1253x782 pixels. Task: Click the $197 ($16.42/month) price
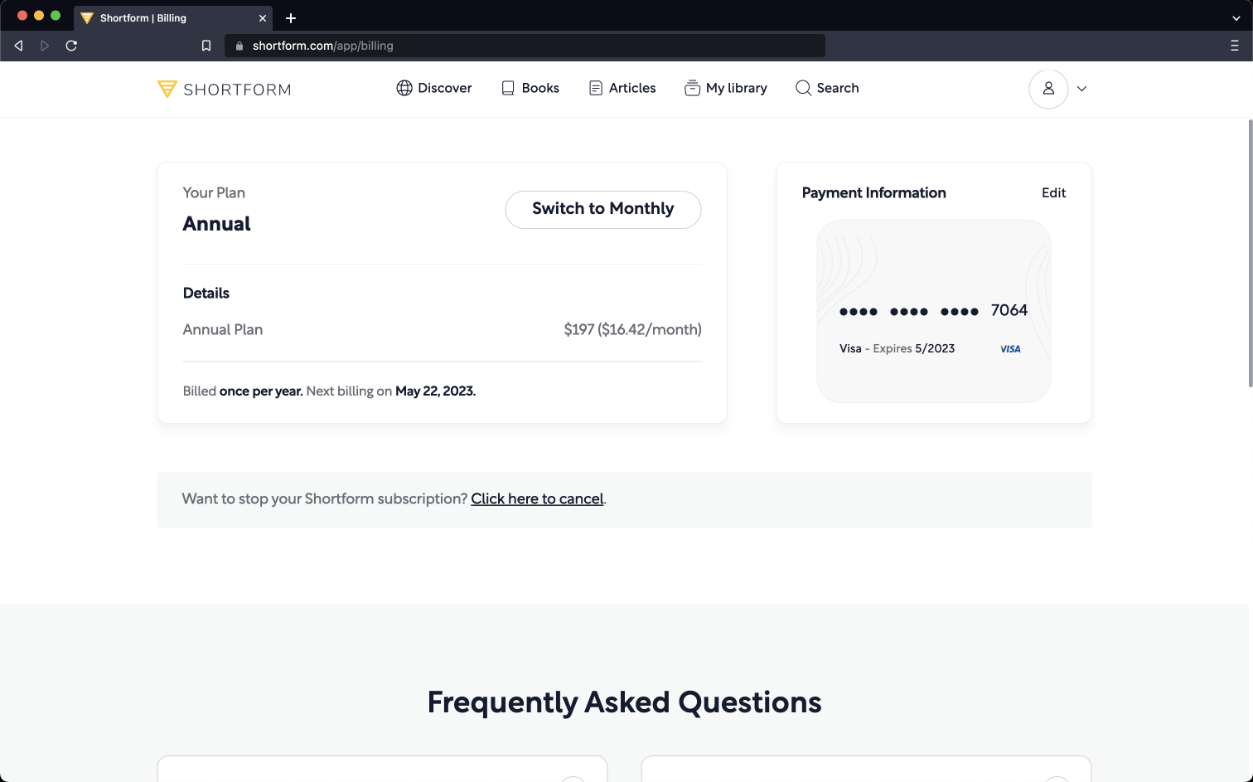632,330
